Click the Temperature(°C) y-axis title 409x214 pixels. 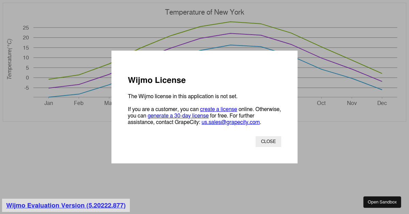coord(10,59)
